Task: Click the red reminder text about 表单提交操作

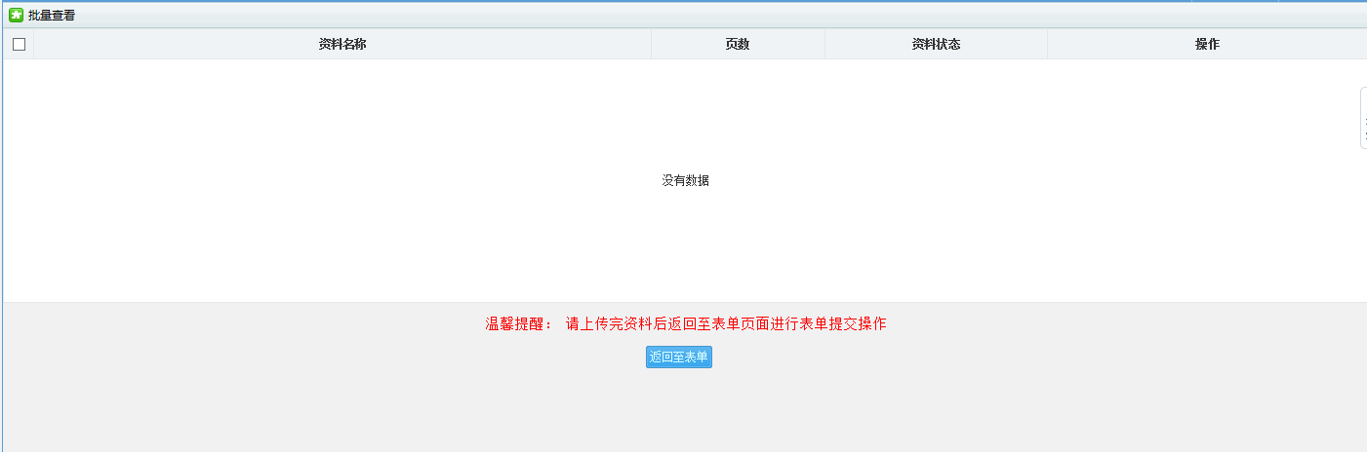Action: tap(726, 324)
